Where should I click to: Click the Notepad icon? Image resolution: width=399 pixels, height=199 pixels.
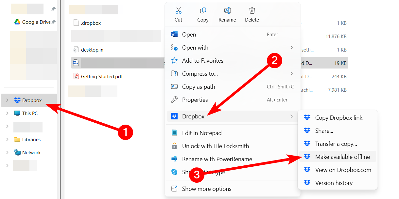[x=174, y=133]
